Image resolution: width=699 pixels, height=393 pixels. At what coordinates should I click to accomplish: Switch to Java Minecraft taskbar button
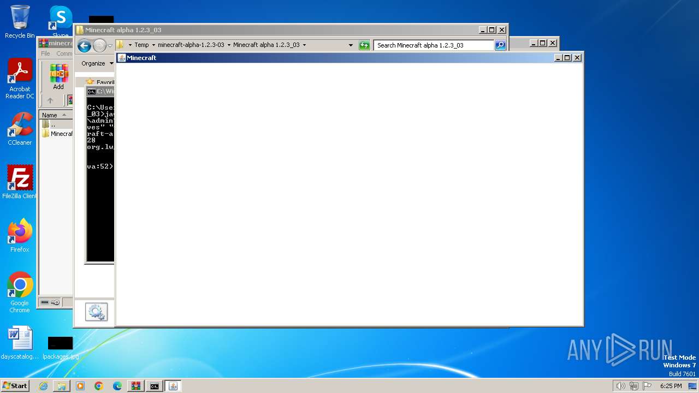(173, 386)
